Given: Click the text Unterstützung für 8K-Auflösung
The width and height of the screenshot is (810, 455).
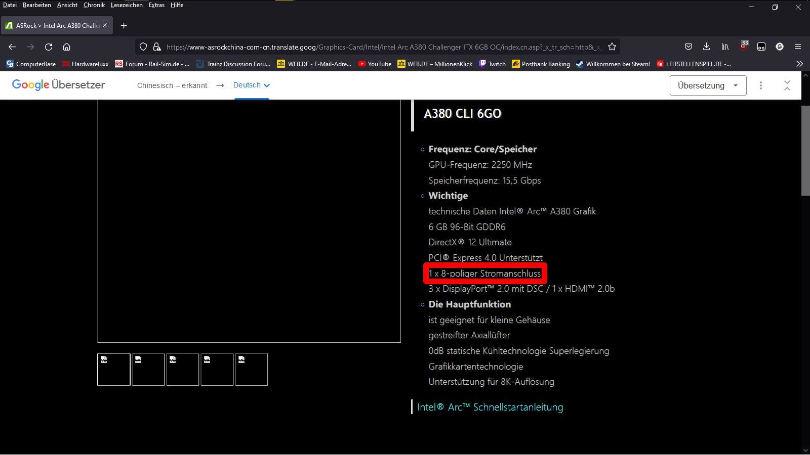Looking at the screenshot, I should click(x=491, y=382).
